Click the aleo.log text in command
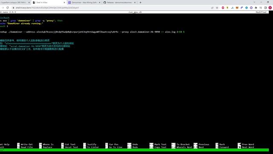Screen dimensions: 273x154 [170, 32]
